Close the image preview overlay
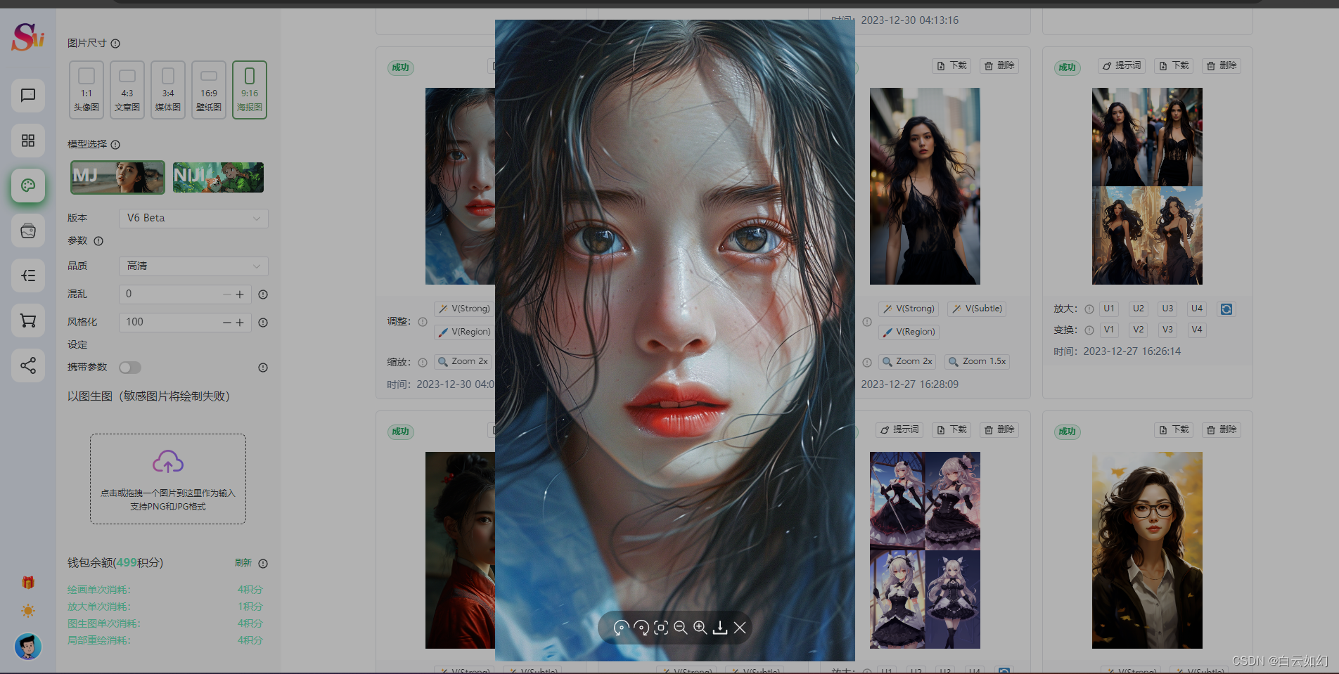 tap(740, 628)
